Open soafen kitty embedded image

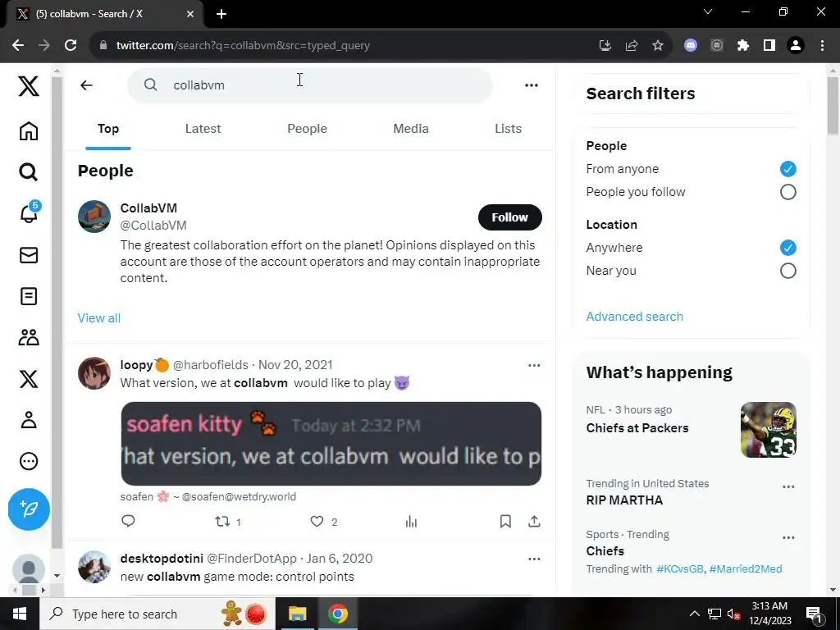[331, 444]
